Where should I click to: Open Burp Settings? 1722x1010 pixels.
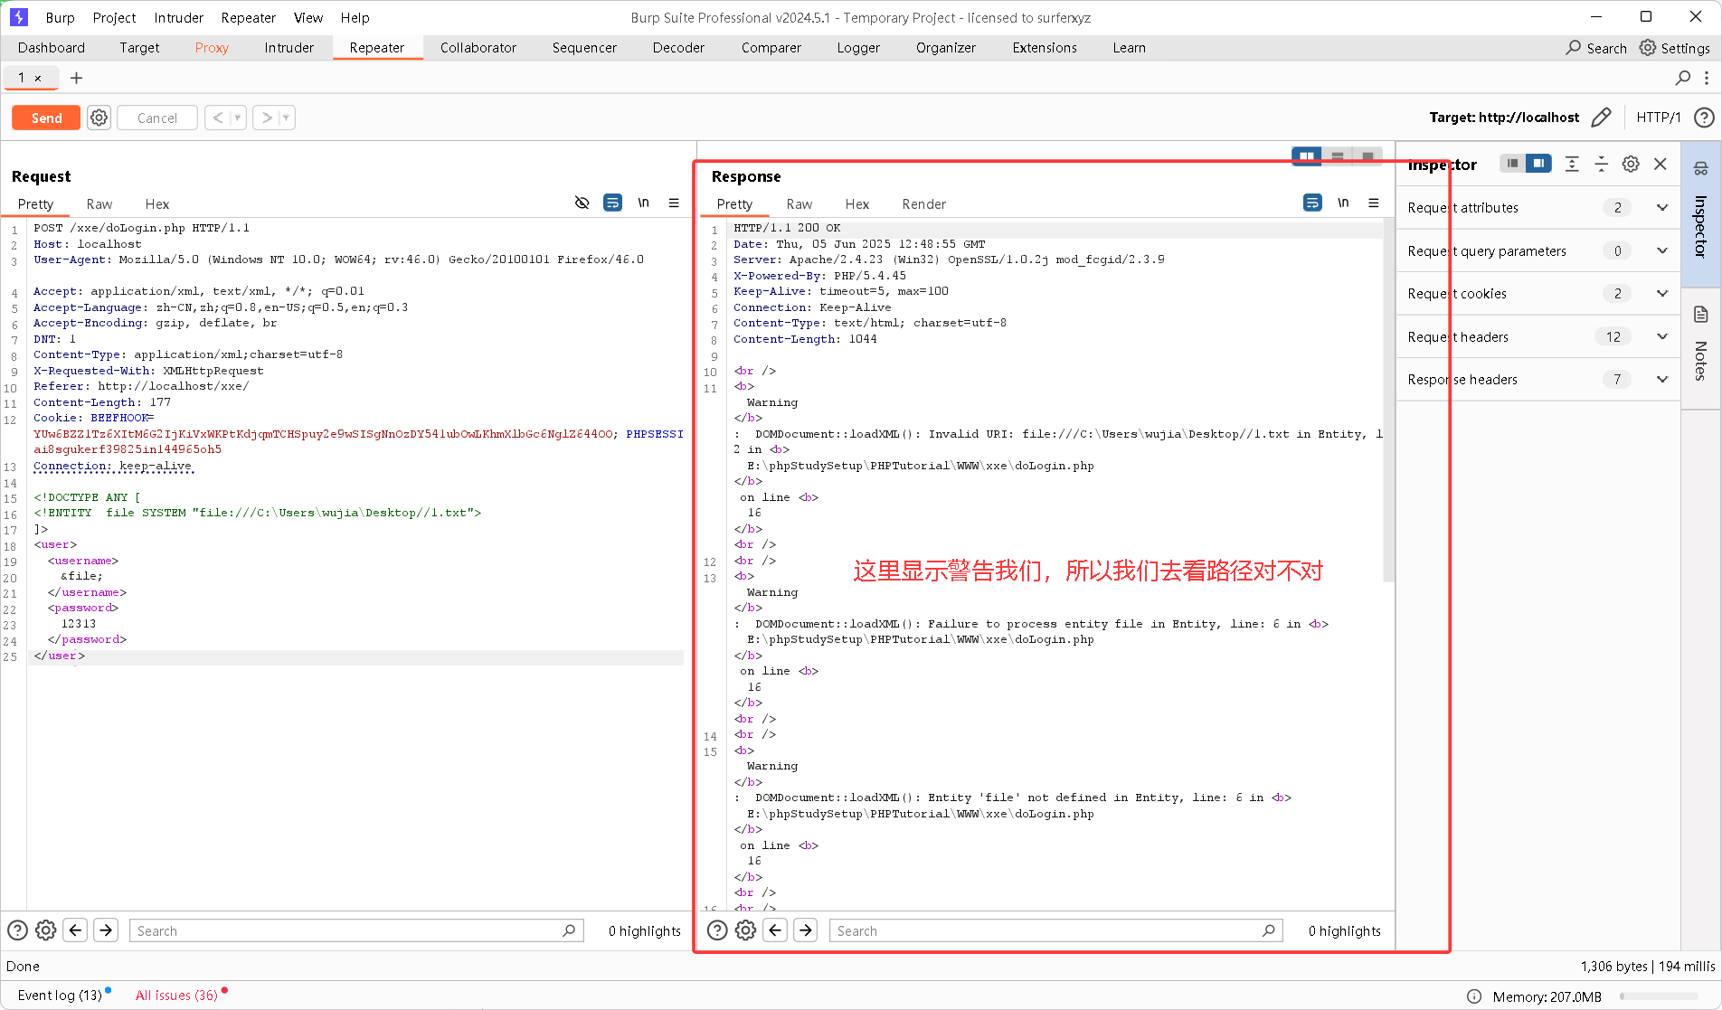click(1675, 48)
